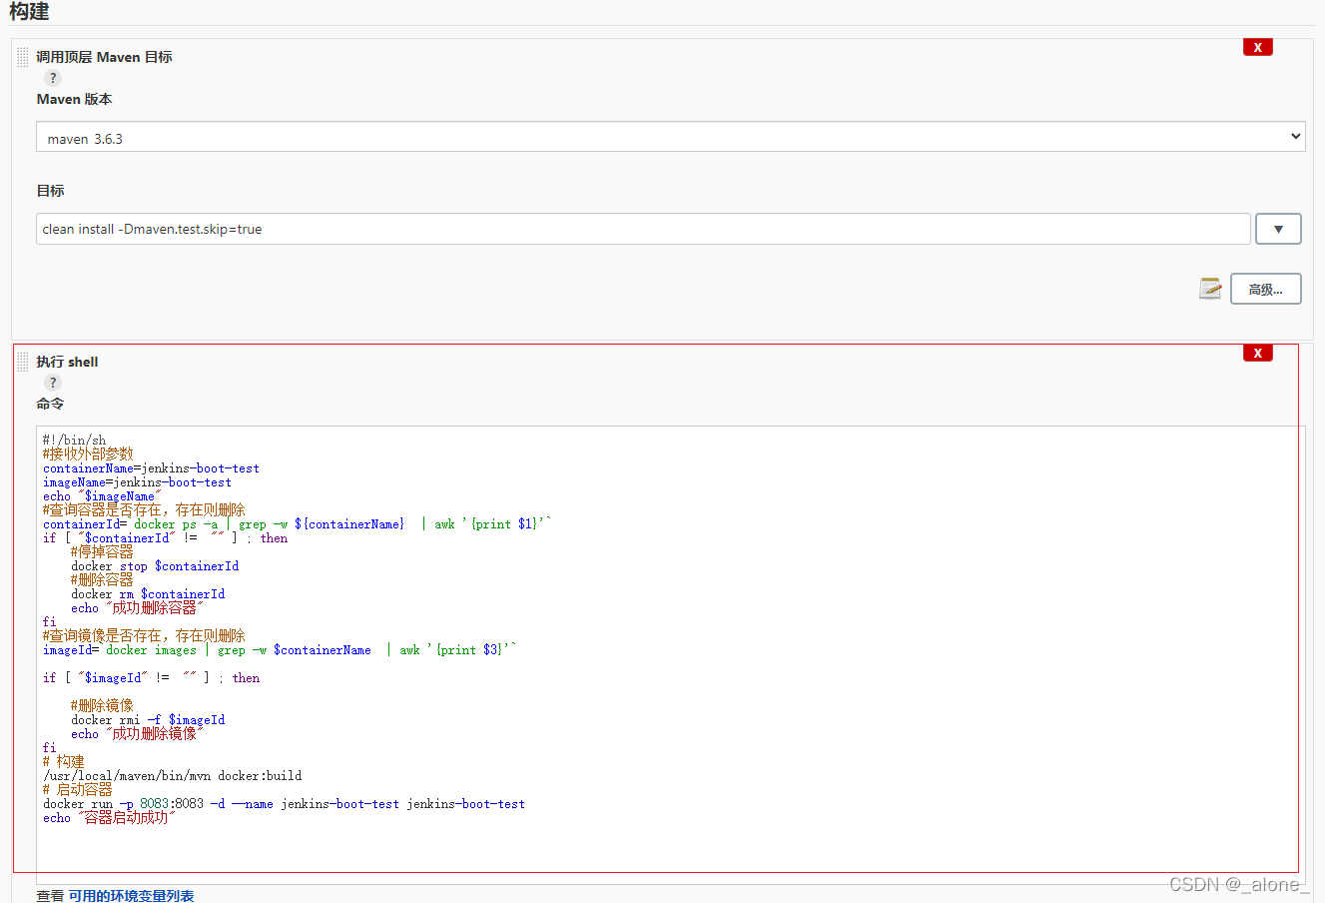The height and width of the screenshot is (903, 1325).
Task: Open help for 执行 shell step
Action: pyautogui.click(x=53, y=383)
